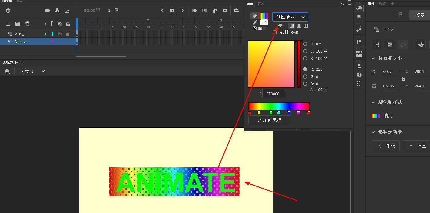Image resolution: width=430 pixels, height=213 pixels.
Task: Switch to the 库 tab
Action: pyautogui.click(x=392, y=4)
